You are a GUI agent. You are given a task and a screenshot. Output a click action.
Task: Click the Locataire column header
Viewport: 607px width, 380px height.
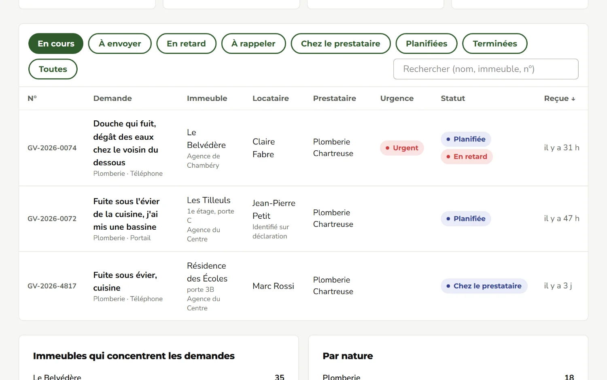270,98
